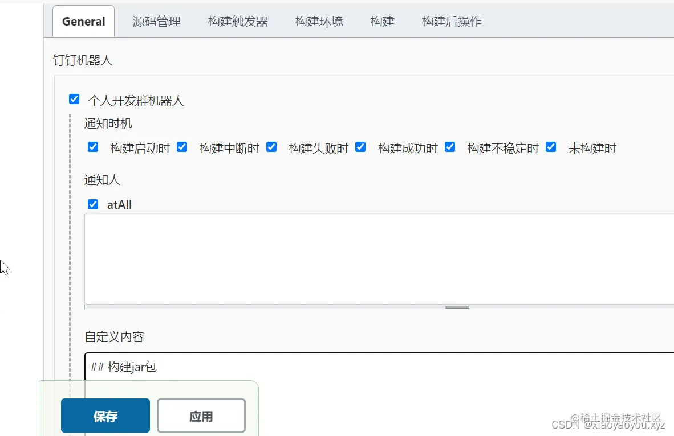Disable the atAll notification option

(x=92, y=204)
